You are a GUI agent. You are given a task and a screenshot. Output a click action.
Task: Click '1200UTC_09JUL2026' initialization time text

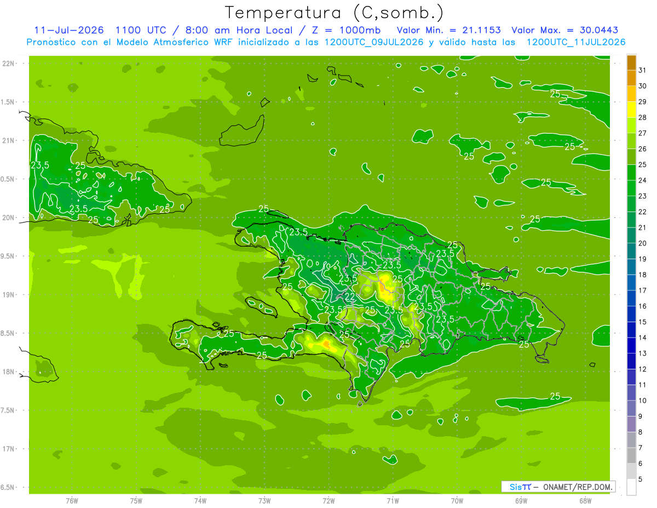tap(372, 42)
